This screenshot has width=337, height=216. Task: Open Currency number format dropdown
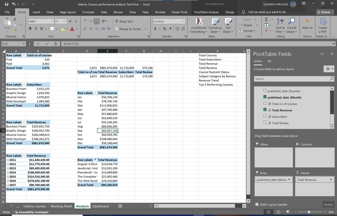[x=184, y=21]
